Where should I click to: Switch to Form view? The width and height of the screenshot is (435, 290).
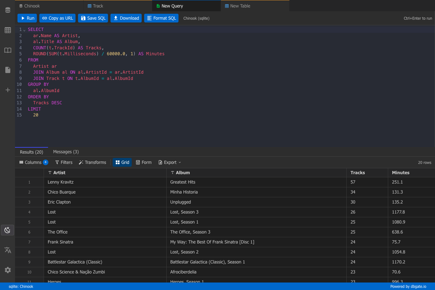[x=144, y=162]
